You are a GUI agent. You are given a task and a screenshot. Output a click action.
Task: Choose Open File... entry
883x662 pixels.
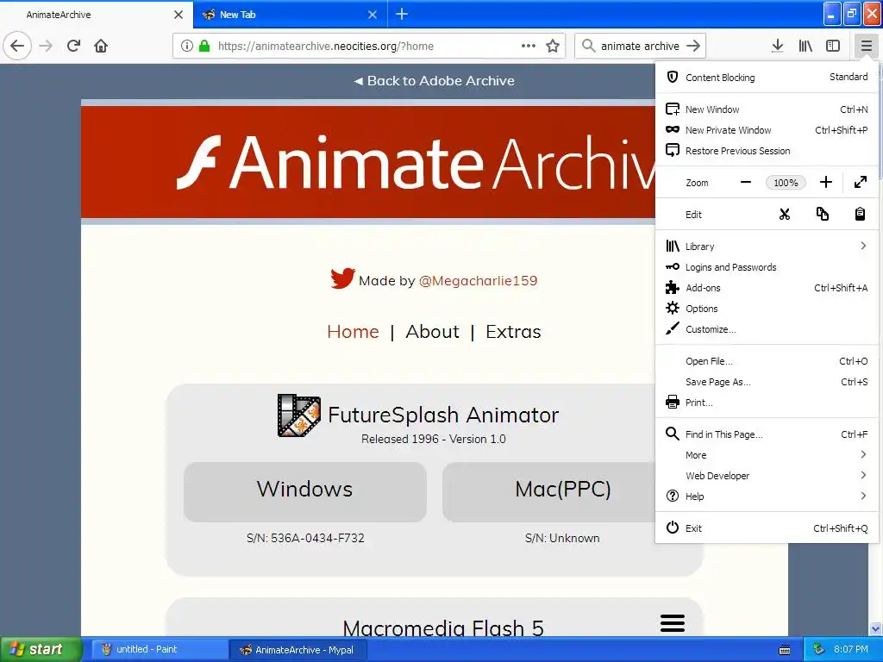click(767, 361)
